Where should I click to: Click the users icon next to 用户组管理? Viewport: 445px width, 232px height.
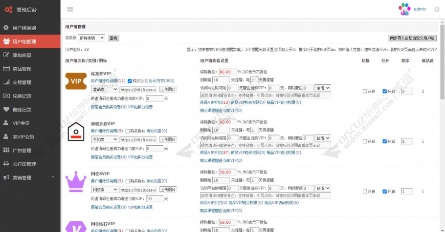pyautogui.click(x=6, y=41)
